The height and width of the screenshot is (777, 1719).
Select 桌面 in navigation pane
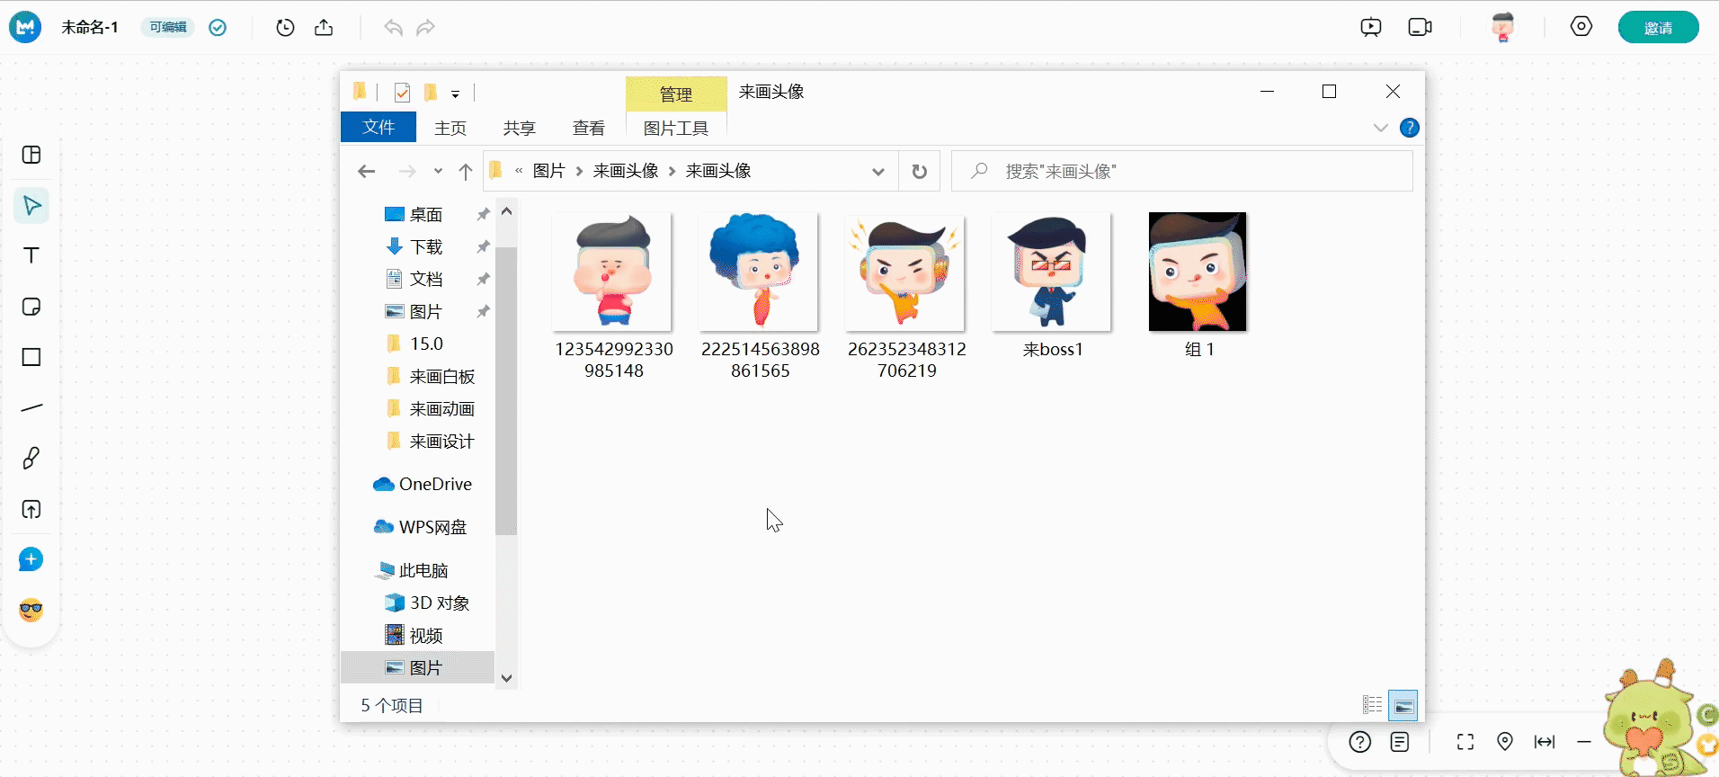[x=426, y=214]
